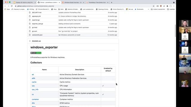Open the Active Directory D... bookmark
Image resolution: width=191 pixels, height=107 pixels.
click(117, 9)
